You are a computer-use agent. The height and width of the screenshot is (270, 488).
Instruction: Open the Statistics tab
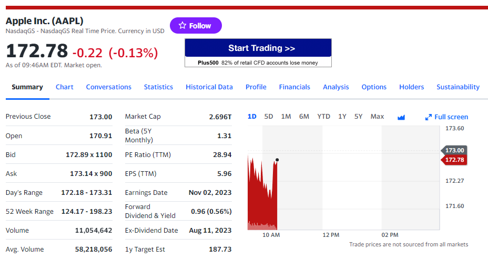coord(158,87)
